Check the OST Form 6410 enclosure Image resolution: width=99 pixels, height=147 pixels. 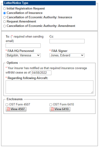tap(51, 105)
